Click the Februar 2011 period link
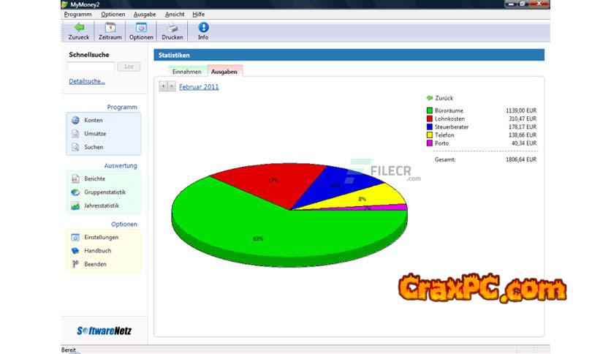 point(199,87)
